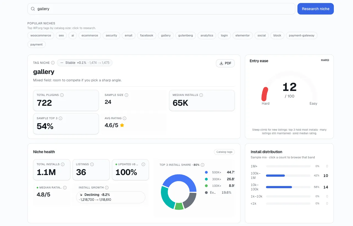Select the analytics niche tag
The width and height of the screenshot is (353, 226).
pos(207,35)
